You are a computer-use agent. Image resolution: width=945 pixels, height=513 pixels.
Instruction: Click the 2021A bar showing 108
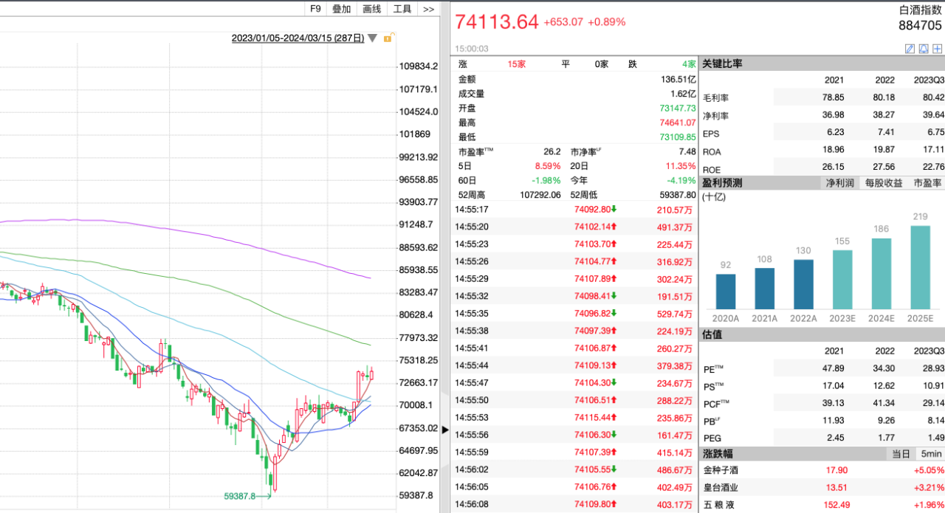tap(765, 289)
